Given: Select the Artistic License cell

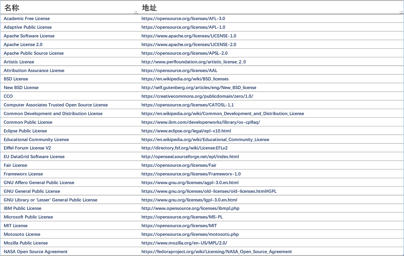Looking at the screenshot, I should click(19, 62).
